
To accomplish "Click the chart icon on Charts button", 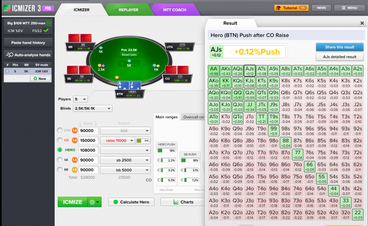I will point(176,202).
